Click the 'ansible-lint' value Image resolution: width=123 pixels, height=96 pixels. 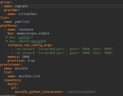(x=29, y=76)
